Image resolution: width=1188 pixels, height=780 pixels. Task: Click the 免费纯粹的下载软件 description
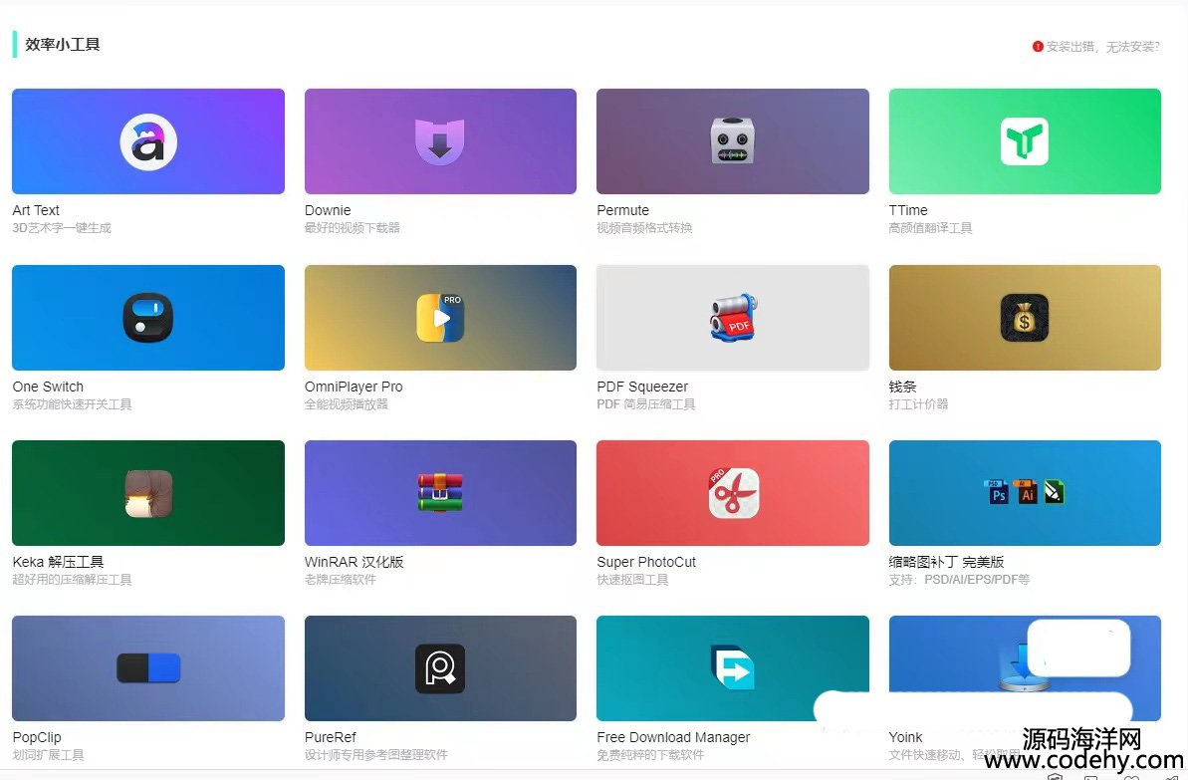coord(650,755)
